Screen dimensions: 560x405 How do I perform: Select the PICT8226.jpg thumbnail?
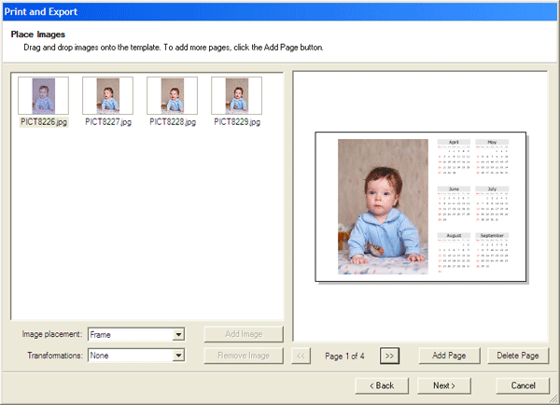[x=43, y=95]
